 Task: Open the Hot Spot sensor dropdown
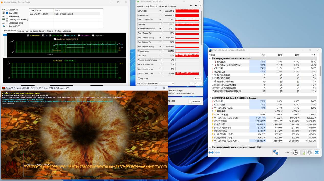pyautogui.click(x=160, y=24)
